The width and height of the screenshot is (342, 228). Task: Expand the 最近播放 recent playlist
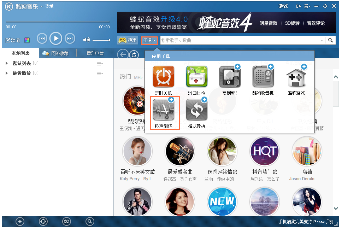pyautogui.click(x=6, y=73)
